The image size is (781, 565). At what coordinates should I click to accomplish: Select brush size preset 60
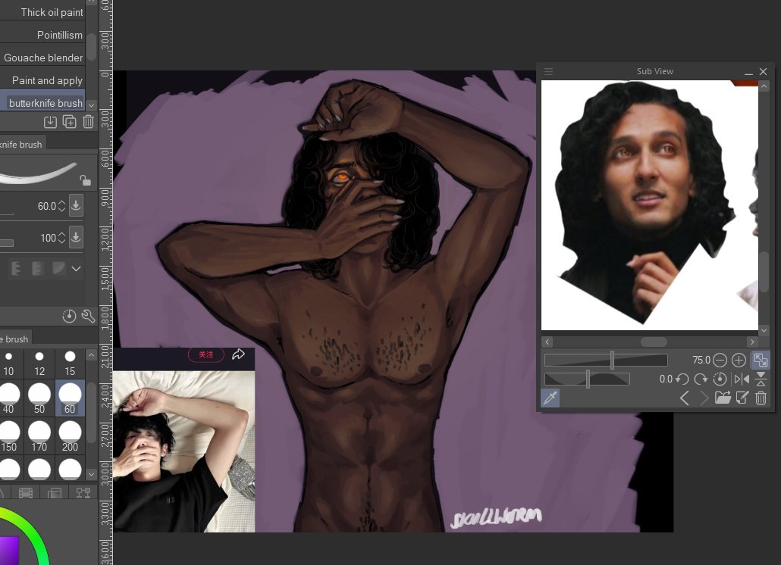click(x=70, y=398)
